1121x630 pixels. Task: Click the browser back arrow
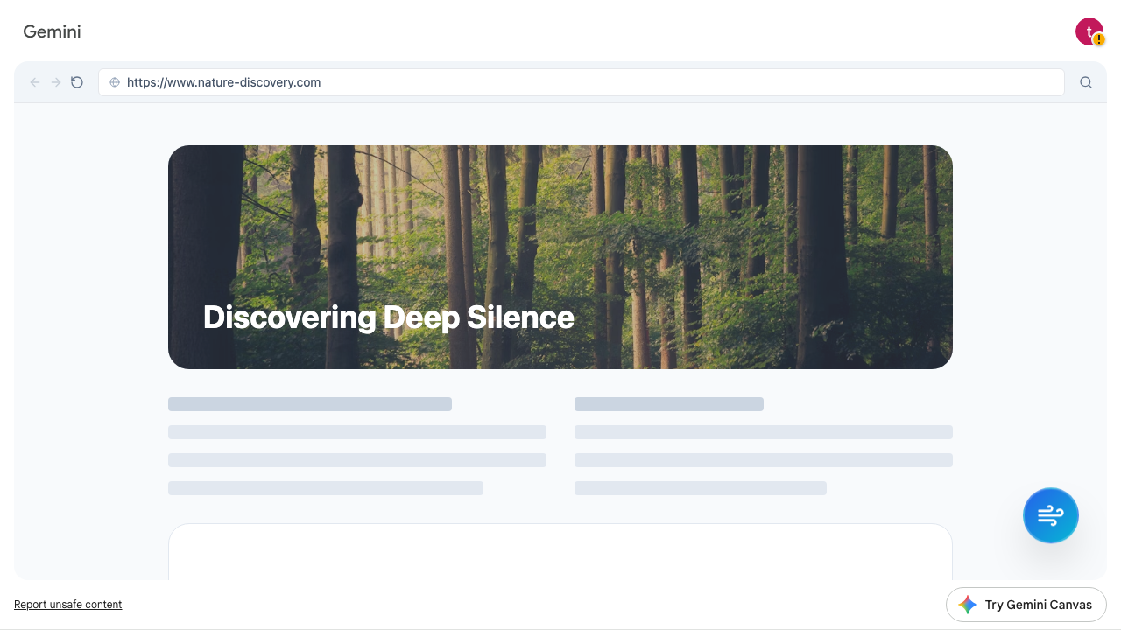[x=35, y=82]
